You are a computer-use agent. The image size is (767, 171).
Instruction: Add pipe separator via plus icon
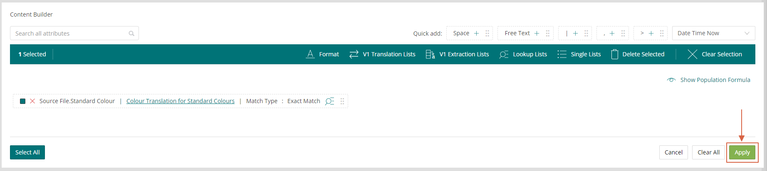click(x=576, y=33)
